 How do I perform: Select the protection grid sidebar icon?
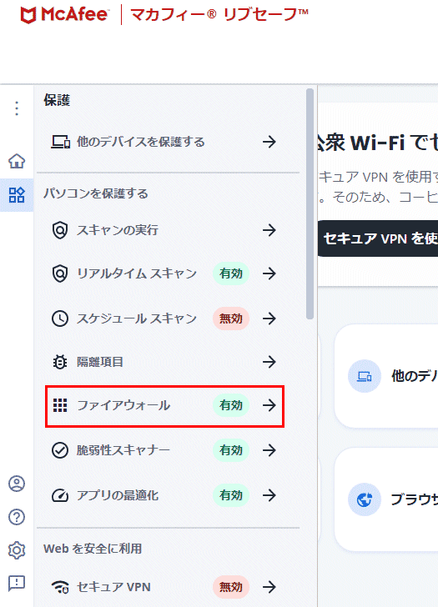pos(17,195)
